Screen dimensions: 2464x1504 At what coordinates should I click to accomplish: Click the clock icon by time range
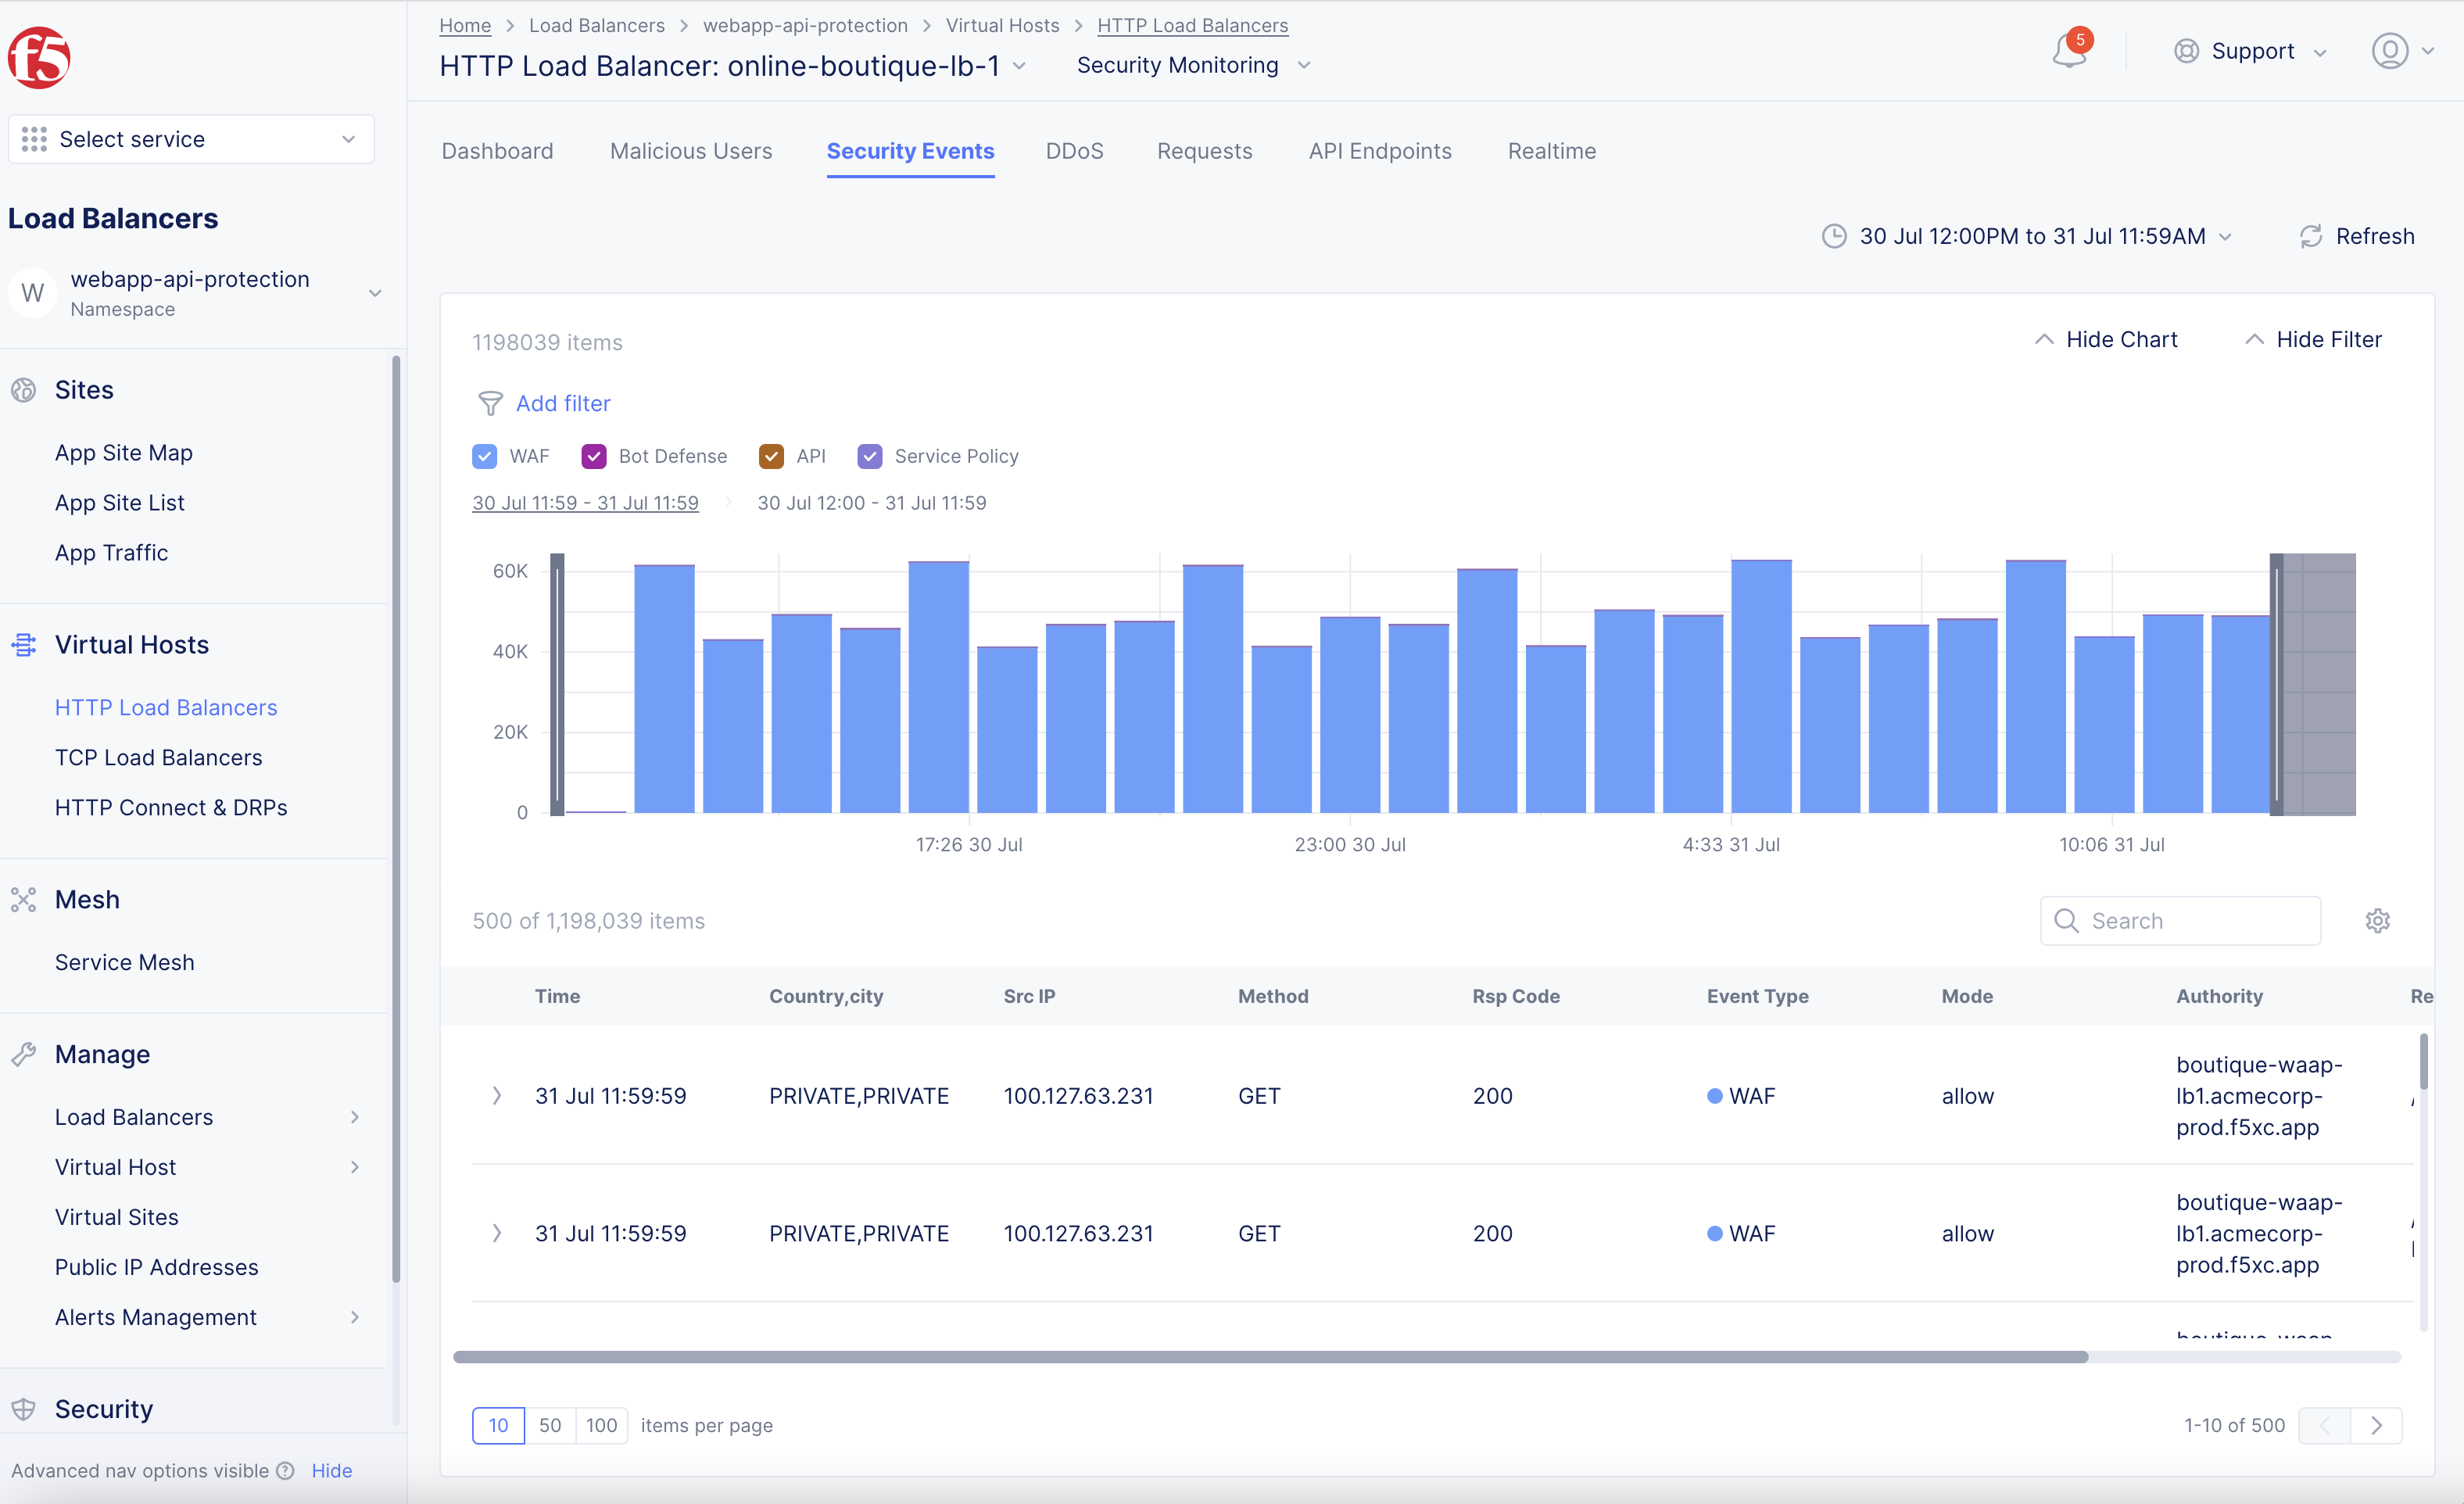[x=1833, y=236]
